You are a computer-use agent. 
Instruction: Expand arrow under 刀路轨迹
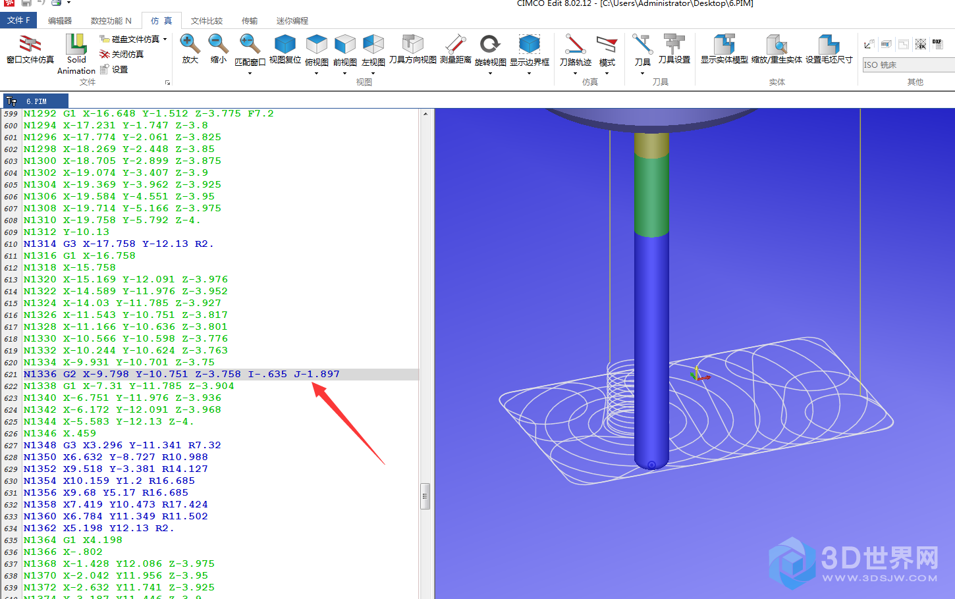(x=575, y=73)
